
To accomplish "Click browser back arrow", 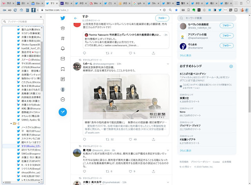I will pyautogui.click(x=4, y=10).
